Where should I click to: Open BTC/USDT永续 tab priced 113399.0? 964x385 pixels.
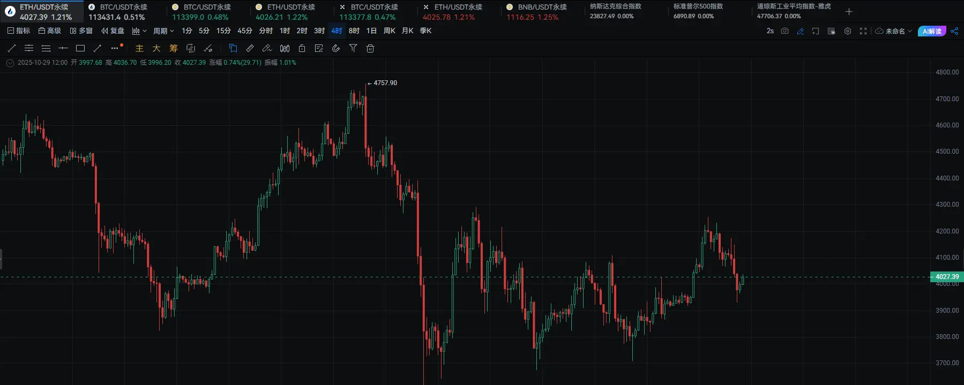[209, 12]
